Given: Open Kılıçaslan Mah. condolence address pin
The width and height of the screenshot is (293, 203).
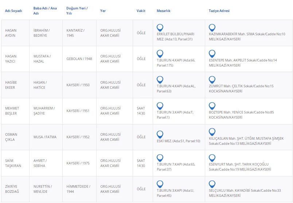Looking at the screenshot, I should coord(212,132).
